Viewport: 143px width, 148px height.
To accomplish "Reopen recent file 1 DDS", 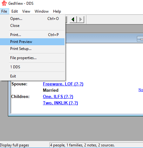I will [x=32, y=67].
